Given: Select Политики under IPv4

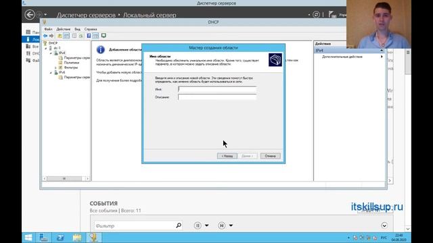Looking at the screenshot, I should (71, 63).
